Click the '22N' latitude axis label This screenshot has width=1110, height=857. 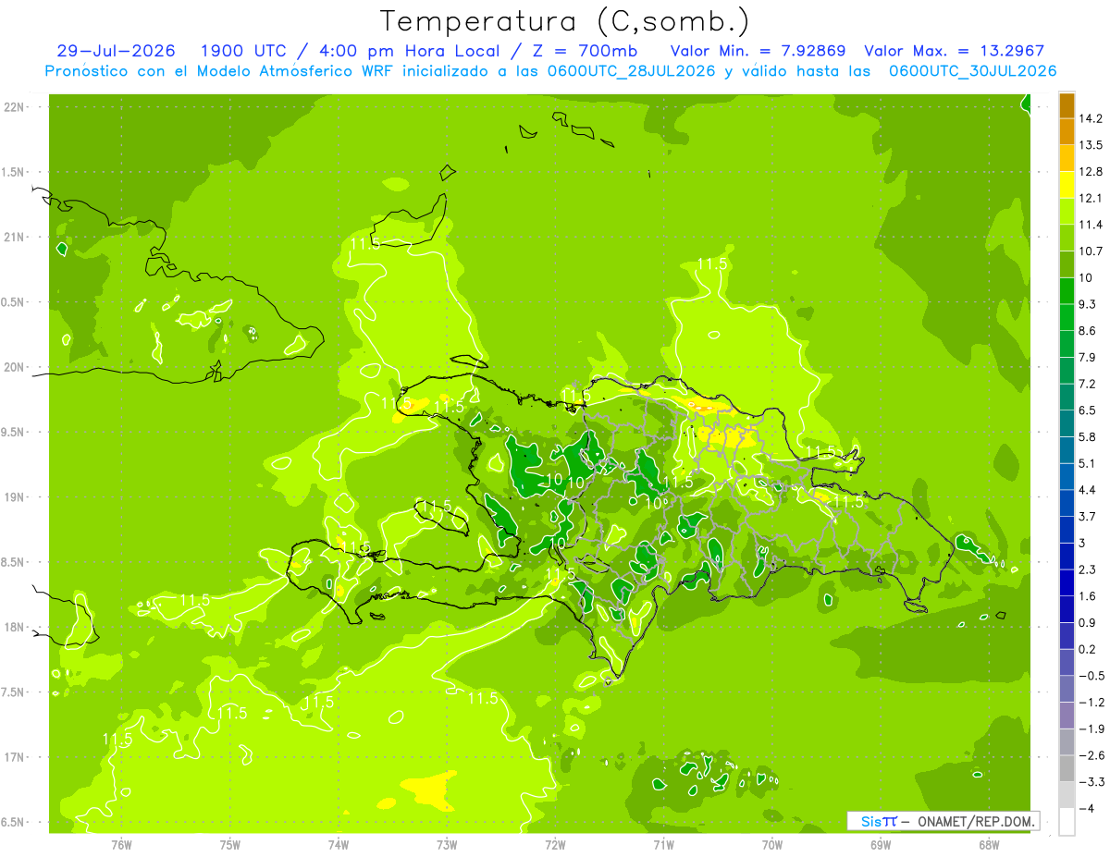coord(15,107)
